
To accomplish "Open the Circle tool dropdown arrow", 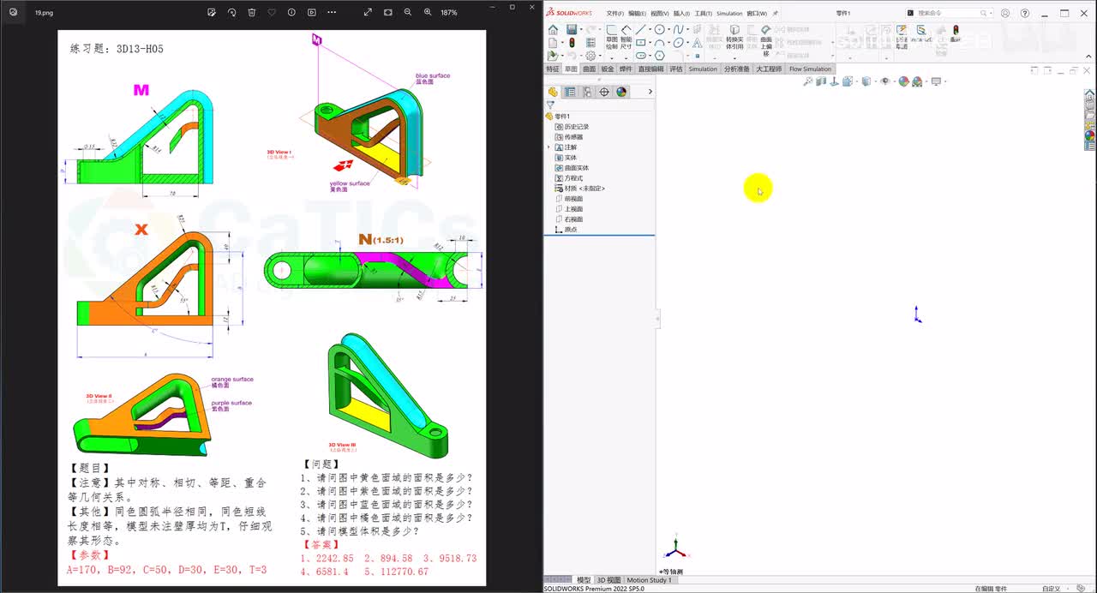I will click(x=668, y=30).
